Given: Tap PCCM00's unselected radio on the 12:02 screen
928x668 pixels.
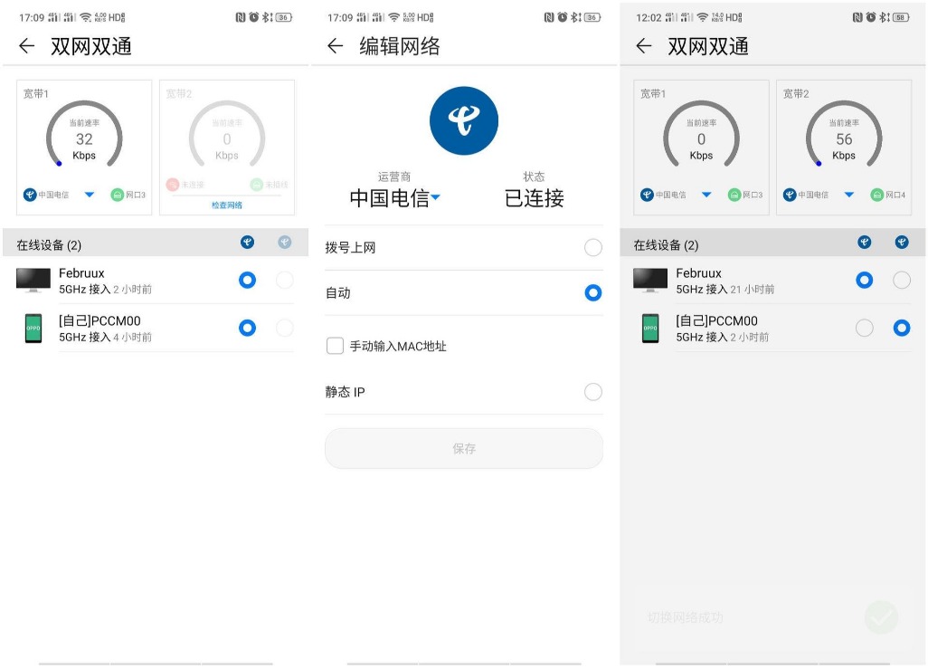Looking at the screenshot, I should pyautogui.click(x=865, y=328).
